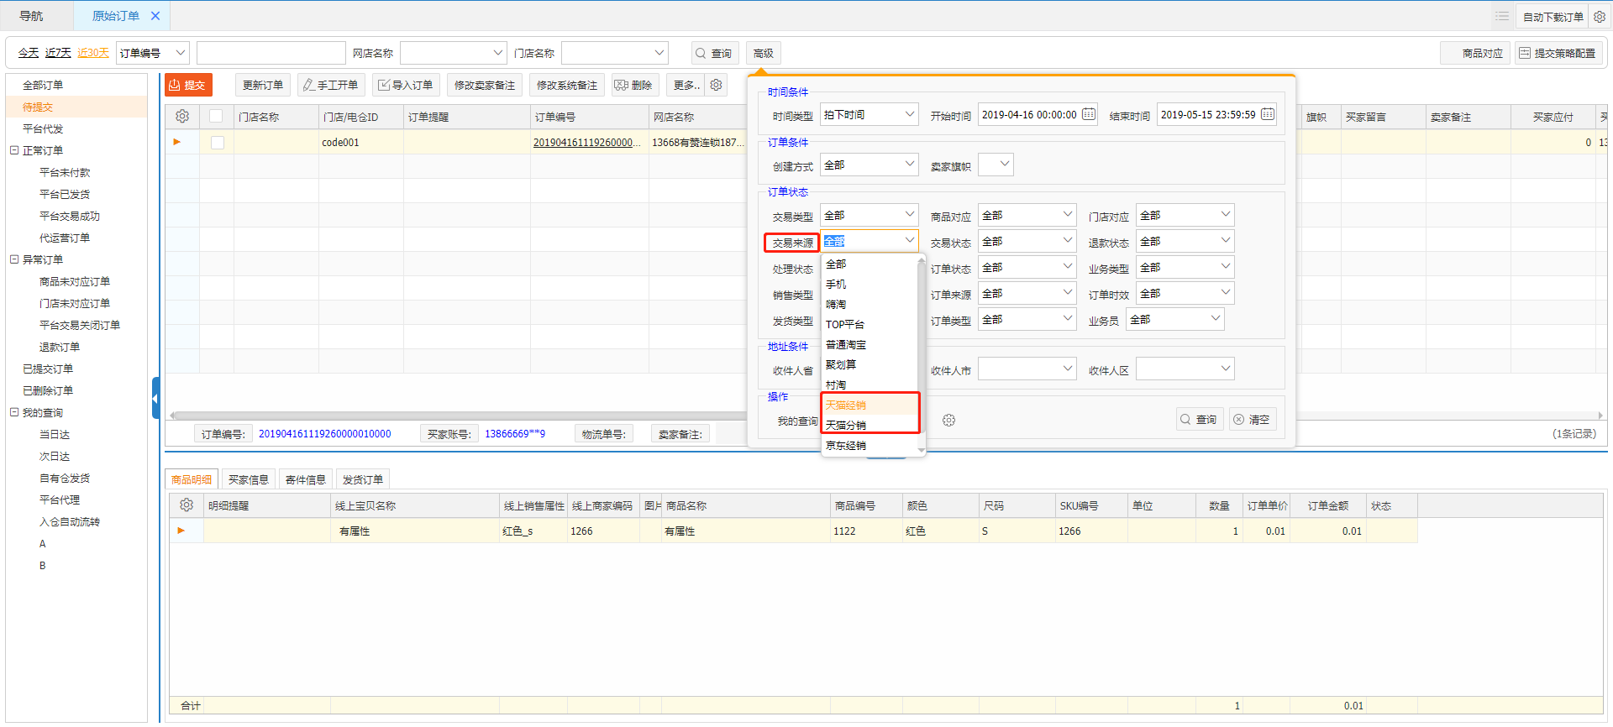Screen dimensions: 1613x727
Task: Switch to the 买家信息 tab
Action: (249, 479)
